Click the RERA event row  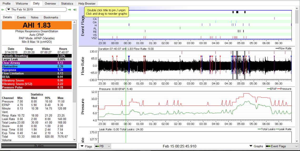[x=37, y=77]
